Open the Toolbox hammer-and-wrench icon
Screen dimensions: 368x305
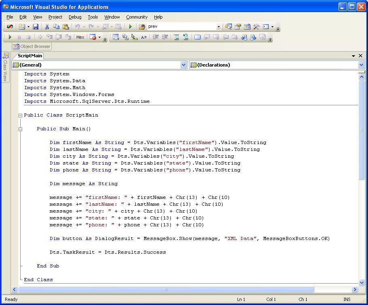[x=256, y=27]
